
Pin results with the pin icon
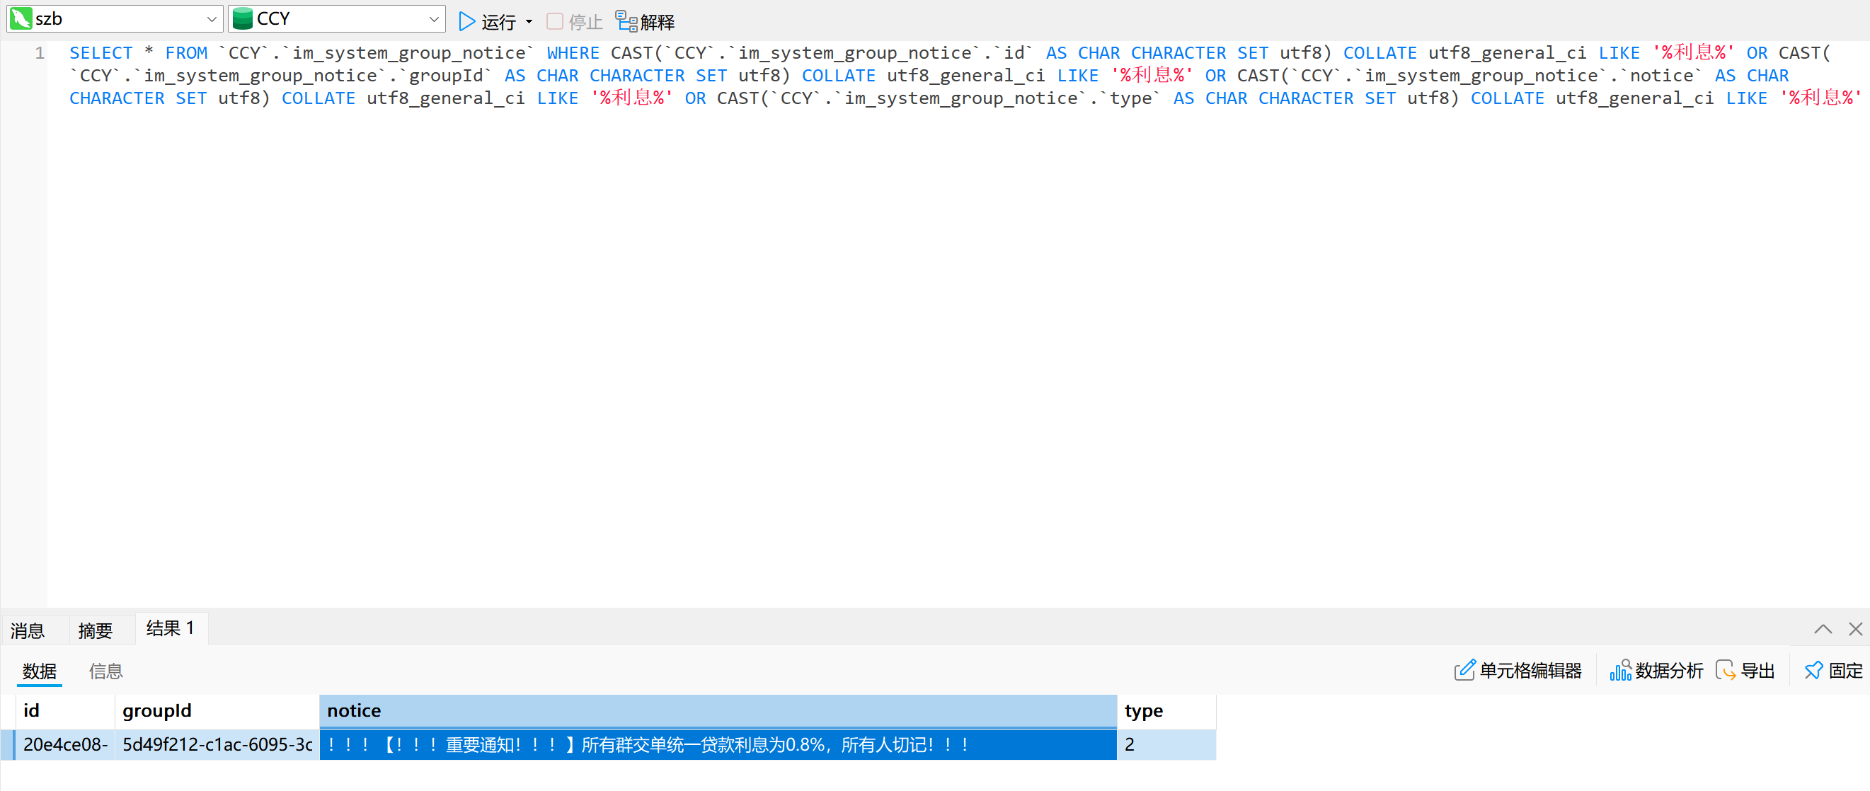pos(1813,671)
